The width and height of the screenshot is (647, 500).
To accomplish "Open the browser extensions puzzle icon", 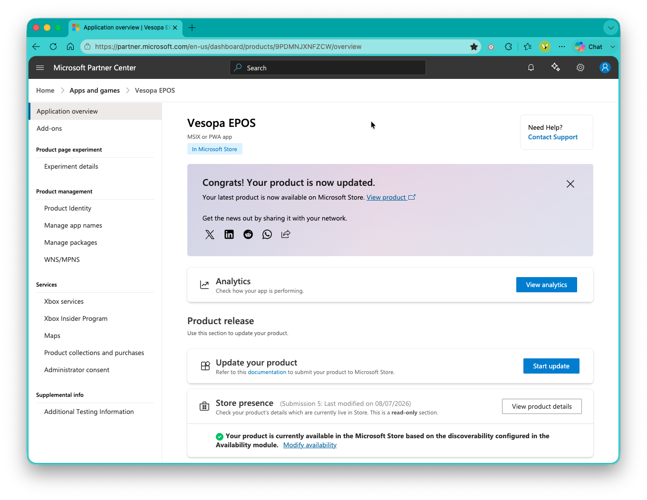I will point(508,47).
